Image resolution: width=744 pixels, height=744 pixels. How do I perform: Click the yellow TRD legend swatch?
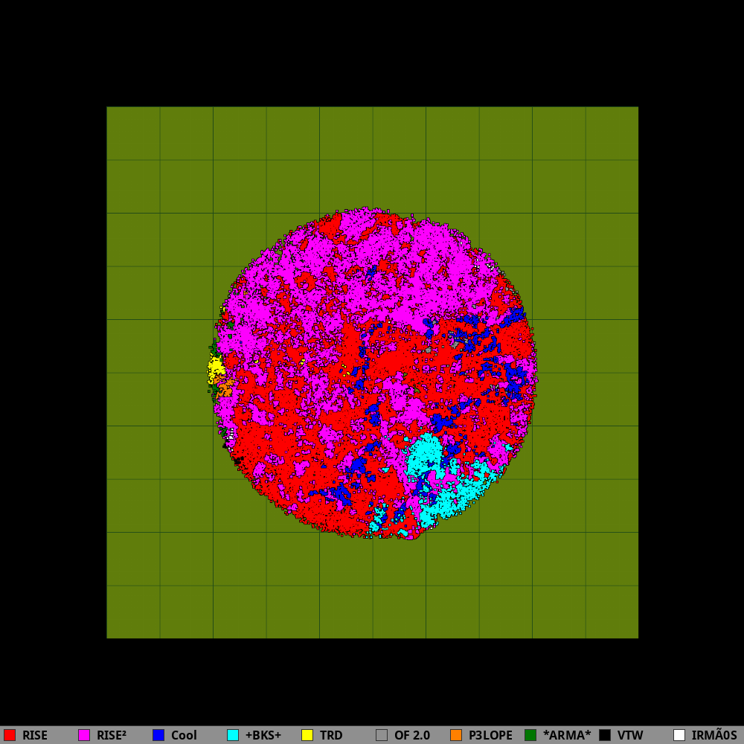coord(307,735)
